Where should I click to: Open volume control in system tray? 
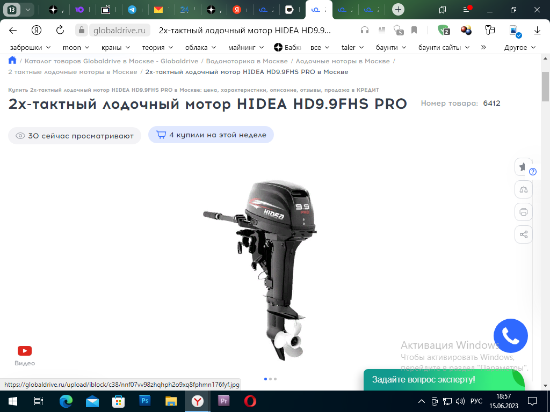tap(460, 401)
